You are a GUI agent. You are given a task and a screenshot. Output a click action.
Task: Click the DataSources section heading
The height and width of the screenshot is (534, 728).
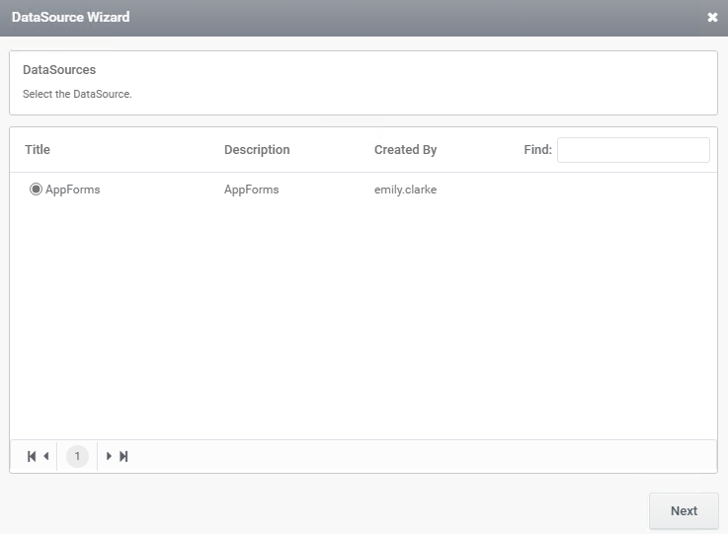[x=59, y=70]
